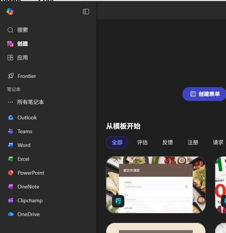
Task: Click the Forms badge on 餐饮申请表 template
Action: 118,201
